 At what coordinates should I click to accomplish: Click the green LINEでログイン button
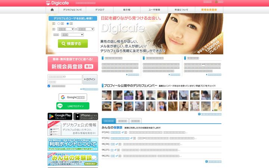click(73, 106)
